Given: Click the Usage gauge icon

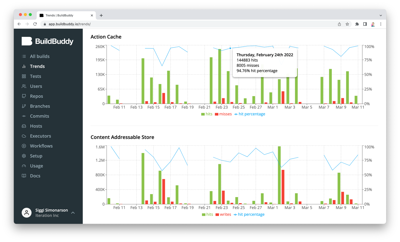Looking at the screenshot, I should [24, 166].
